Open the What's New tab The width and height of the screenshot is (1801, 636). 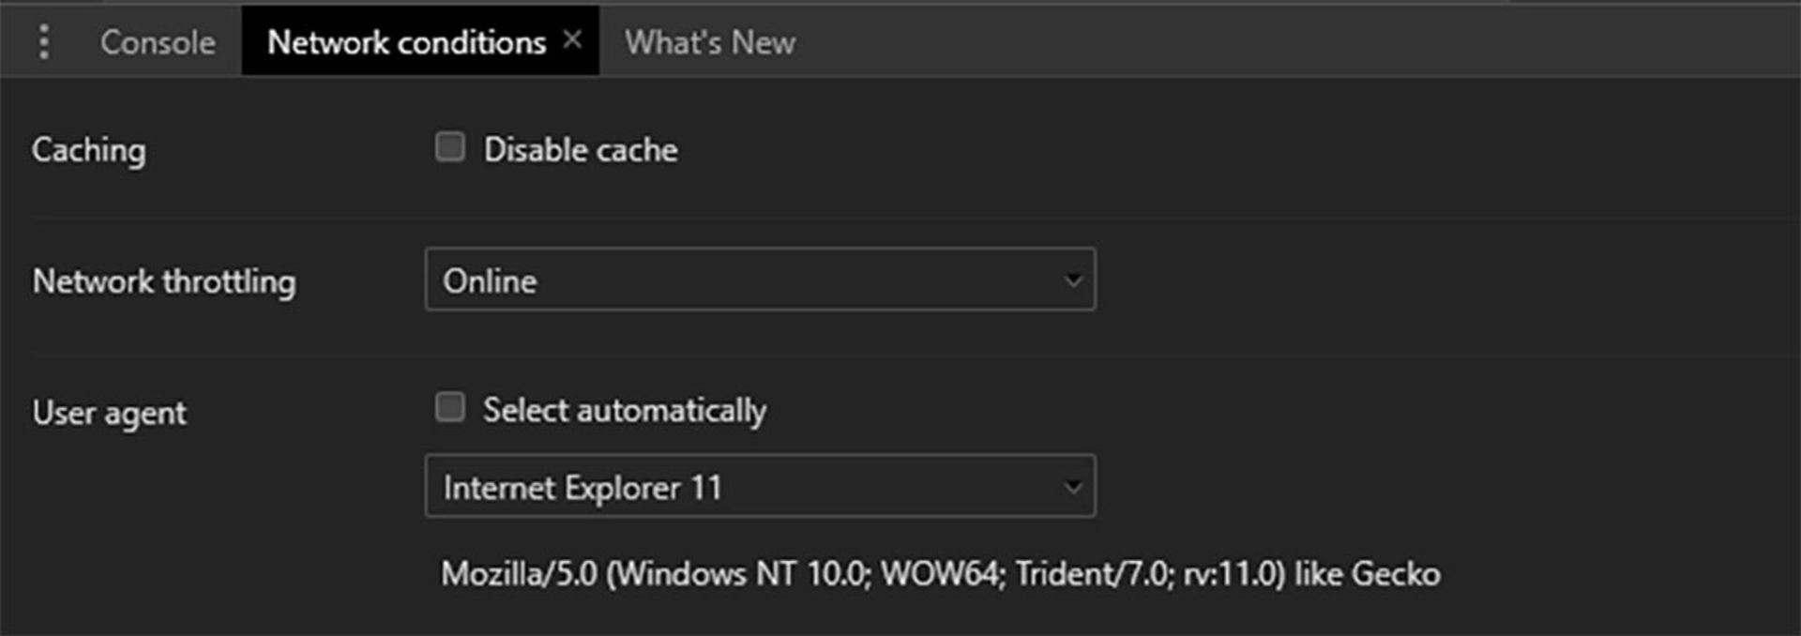pyautogui.click(x=709, y=41)
